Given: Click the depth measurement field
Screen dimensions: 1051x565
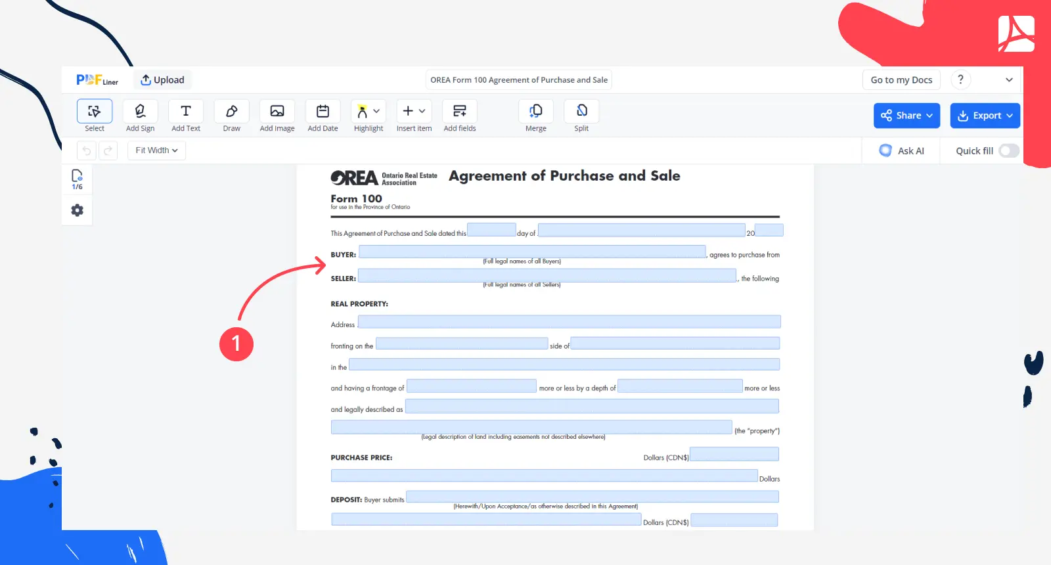Looking at the screenshot, I should [x=680, y=386].
